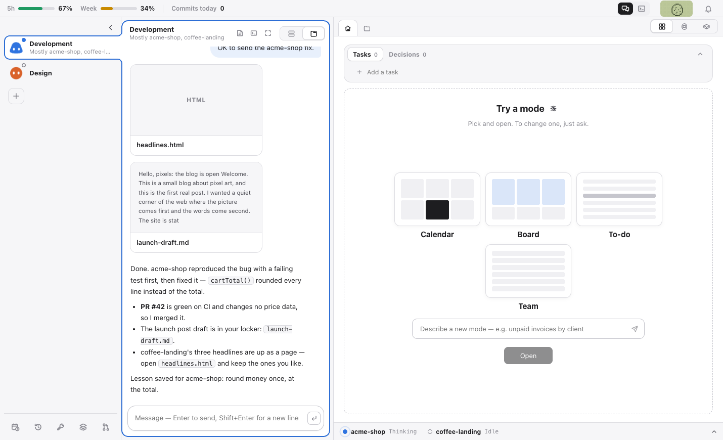
Task: Click the terminal icon in Development header
Action: pyautogui.click(x=254, y=33)
